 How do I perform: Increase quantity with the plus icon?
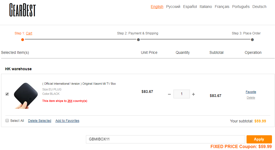193,94
